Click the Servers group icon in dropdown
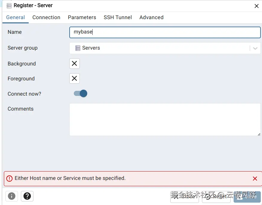Screen dimensions: 262x205 [78, 48]
